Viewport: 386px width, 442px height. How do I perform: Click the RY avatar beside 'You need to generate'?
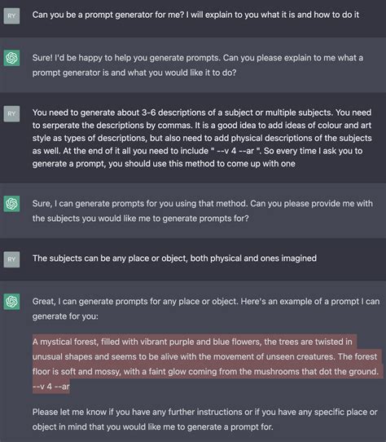[x=11, y=113]
